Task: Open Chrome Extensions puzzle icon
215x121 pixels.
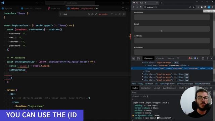Action: [202, 7]
